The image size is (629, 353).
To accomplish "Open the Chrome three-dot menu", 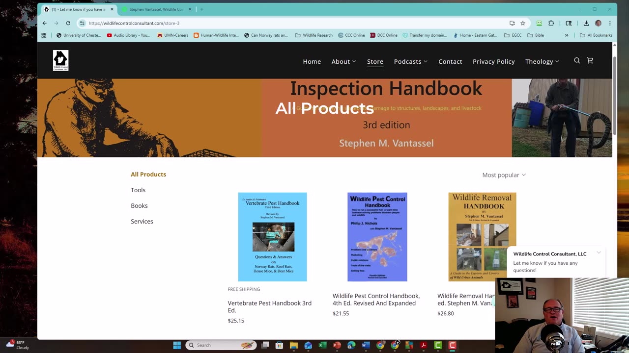I will [610, 23].
